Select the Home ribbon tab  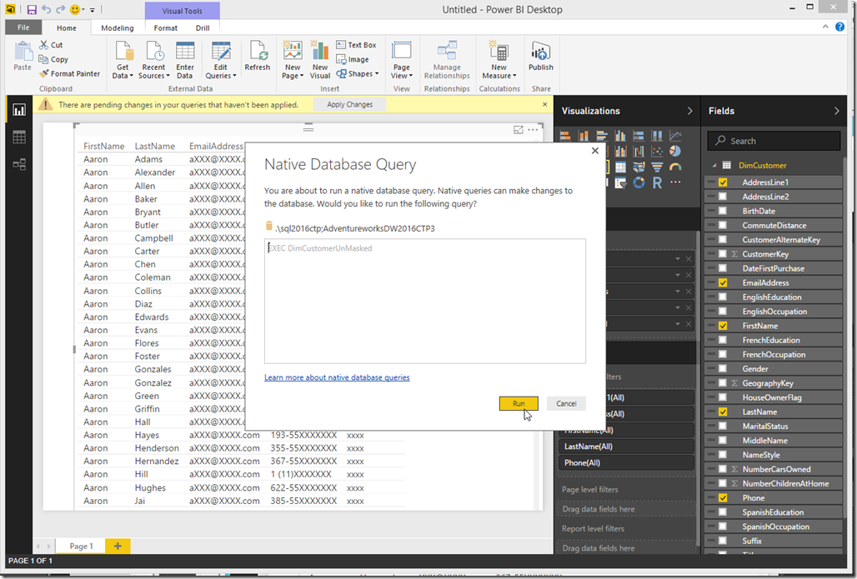click(x=66, y=27)
